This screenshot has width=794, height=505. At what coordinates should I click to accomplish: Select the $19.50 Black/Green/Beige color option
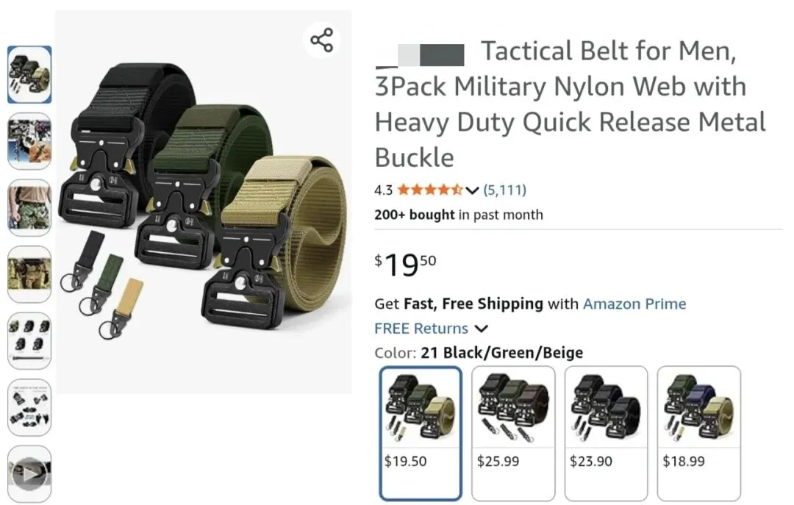pos(421,432)
